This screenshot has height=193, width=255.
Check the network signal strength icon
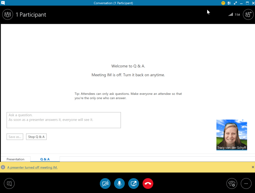tap(231, 15)
